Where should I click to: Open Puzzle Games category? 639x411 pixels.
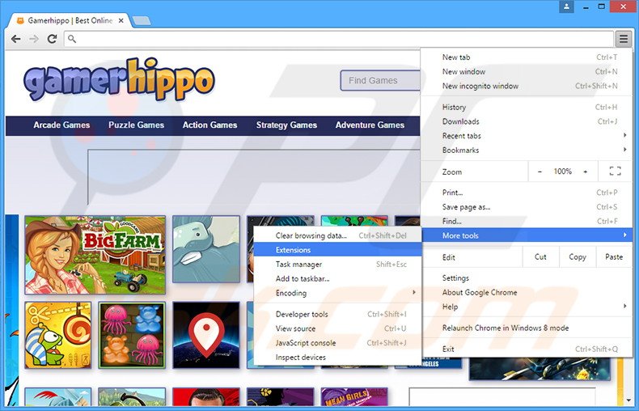click(x=136, y=125)
